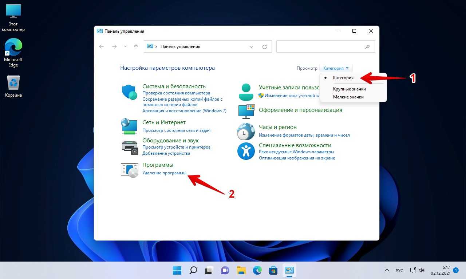
Task: Open Часы и регион heading link
Action: point(278,127)
